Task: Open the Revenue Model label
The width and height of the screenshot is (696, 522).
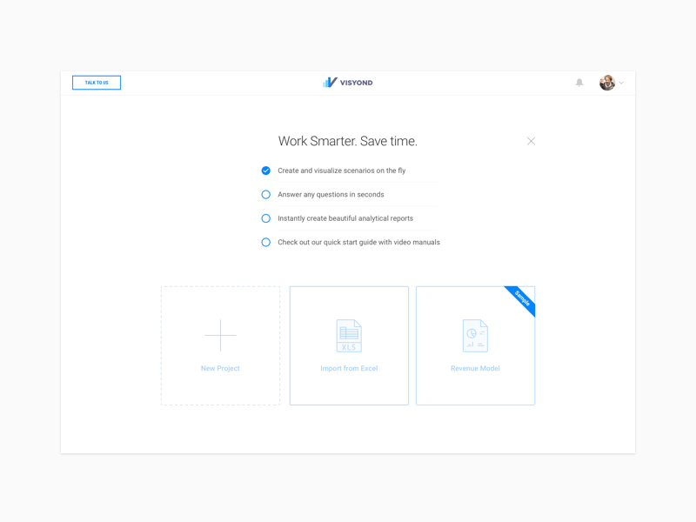Action: (475, 369)
